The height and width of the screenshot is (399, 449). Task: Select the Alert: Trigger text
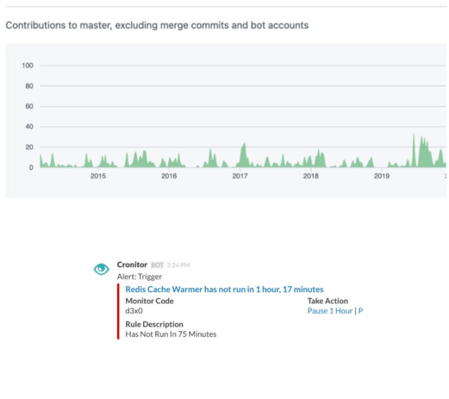click(139, 277)
